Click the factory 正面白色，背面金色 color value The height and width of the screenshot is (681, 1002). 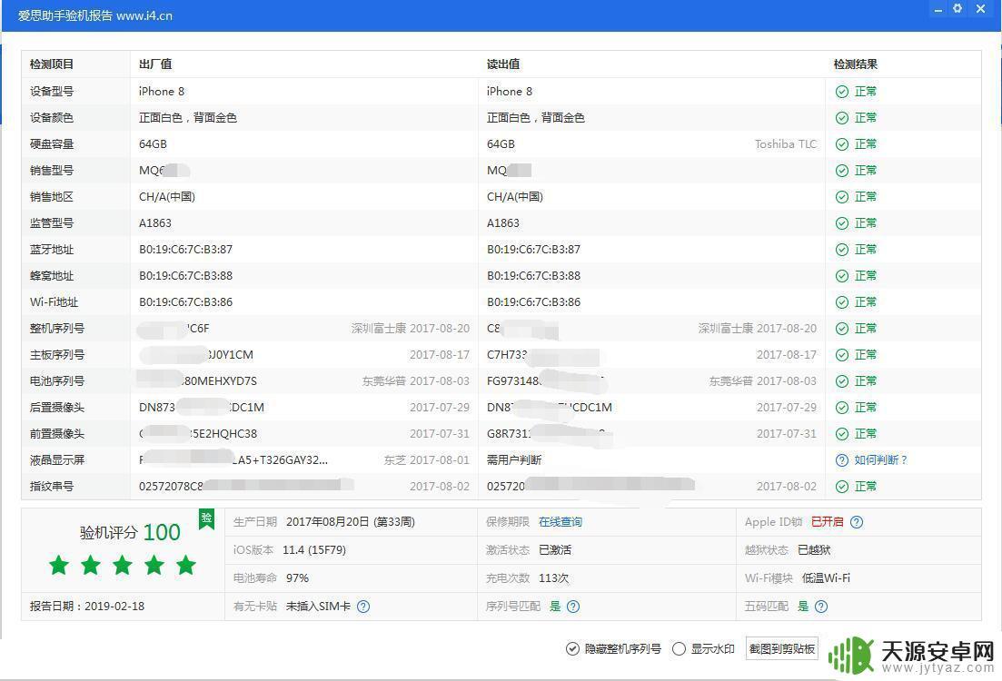click(x=188, y=117)
